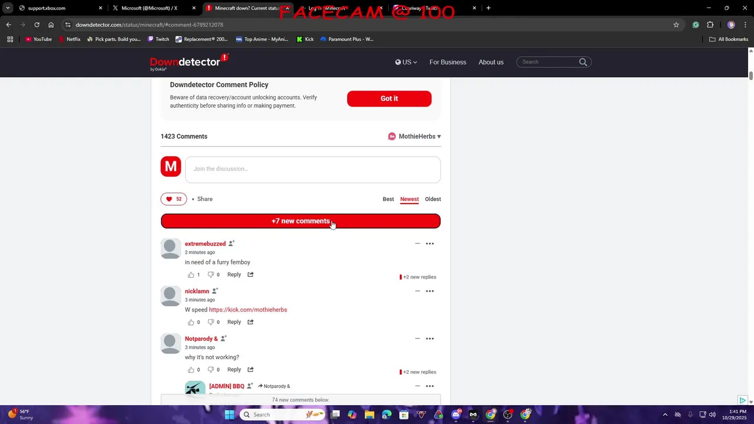The width and height of the screenshot is (754, 424).
Task: Open File Explorer from the taskbar
Action: pyautogui.click(x=369, y=415)
